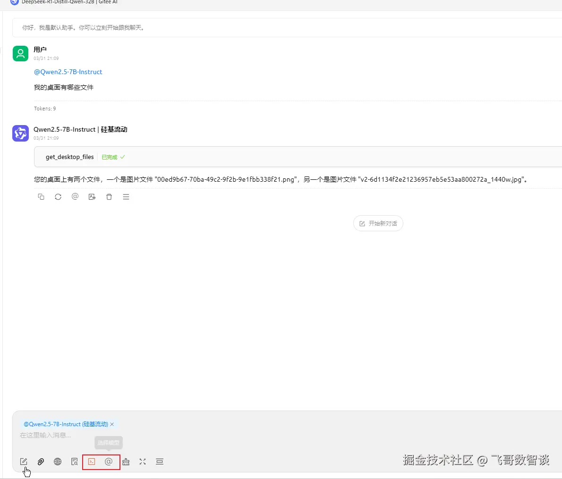
Task: Click the reply text listing desktop files
Action: coord(281,179)
